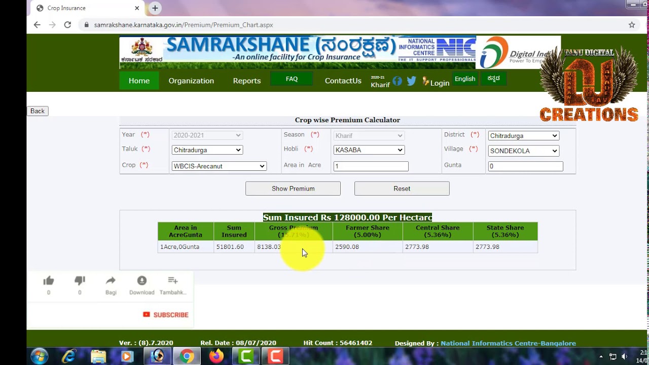Switch site language to English
The image size is (649, 365).
[465, 79]
